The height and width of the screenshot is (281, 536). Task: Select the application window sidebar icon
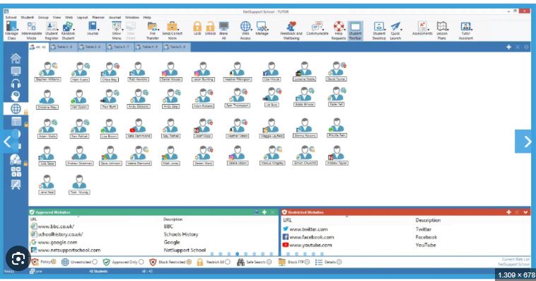coord(16,122)
